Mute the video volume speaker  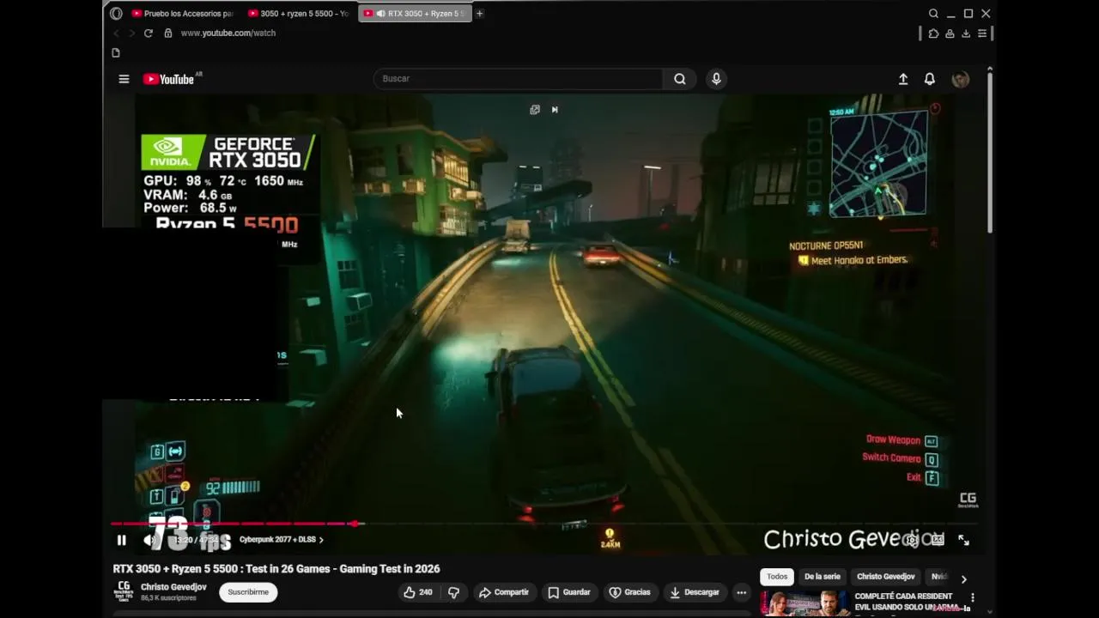(x=149, y=540)
